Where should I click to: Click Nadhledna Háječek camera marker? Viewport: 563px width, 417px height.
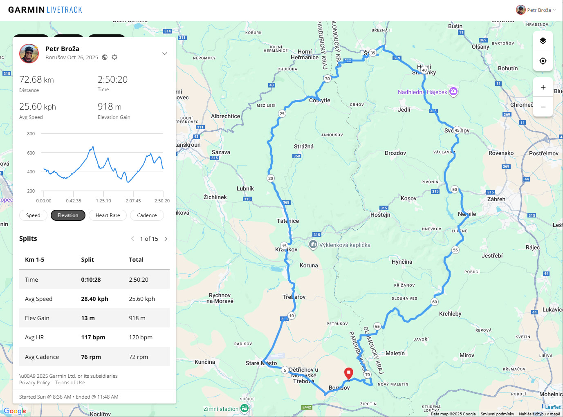coord(453,92)
